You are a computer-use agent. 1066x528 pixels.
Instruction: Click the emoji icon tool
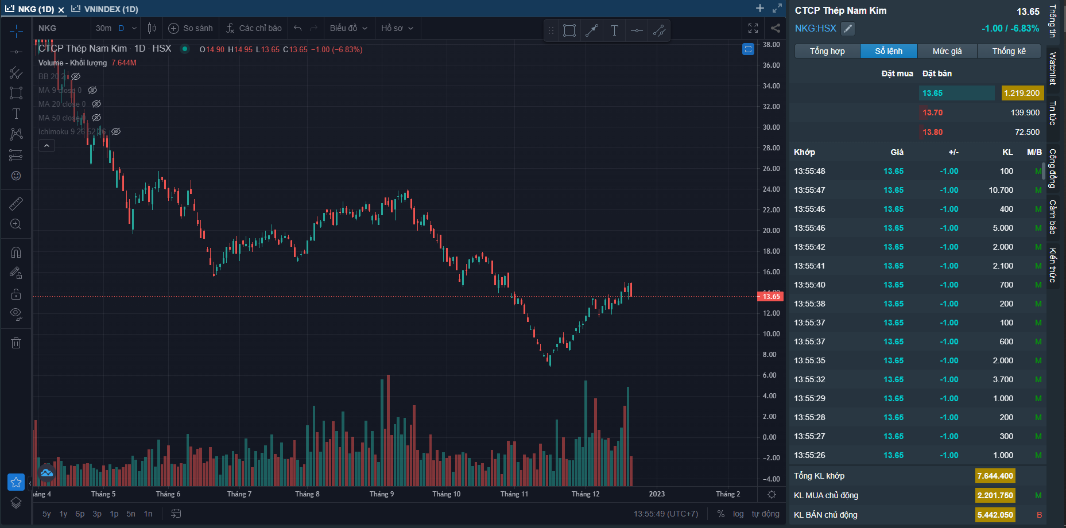pyautogui.click(x=16, y=176)
